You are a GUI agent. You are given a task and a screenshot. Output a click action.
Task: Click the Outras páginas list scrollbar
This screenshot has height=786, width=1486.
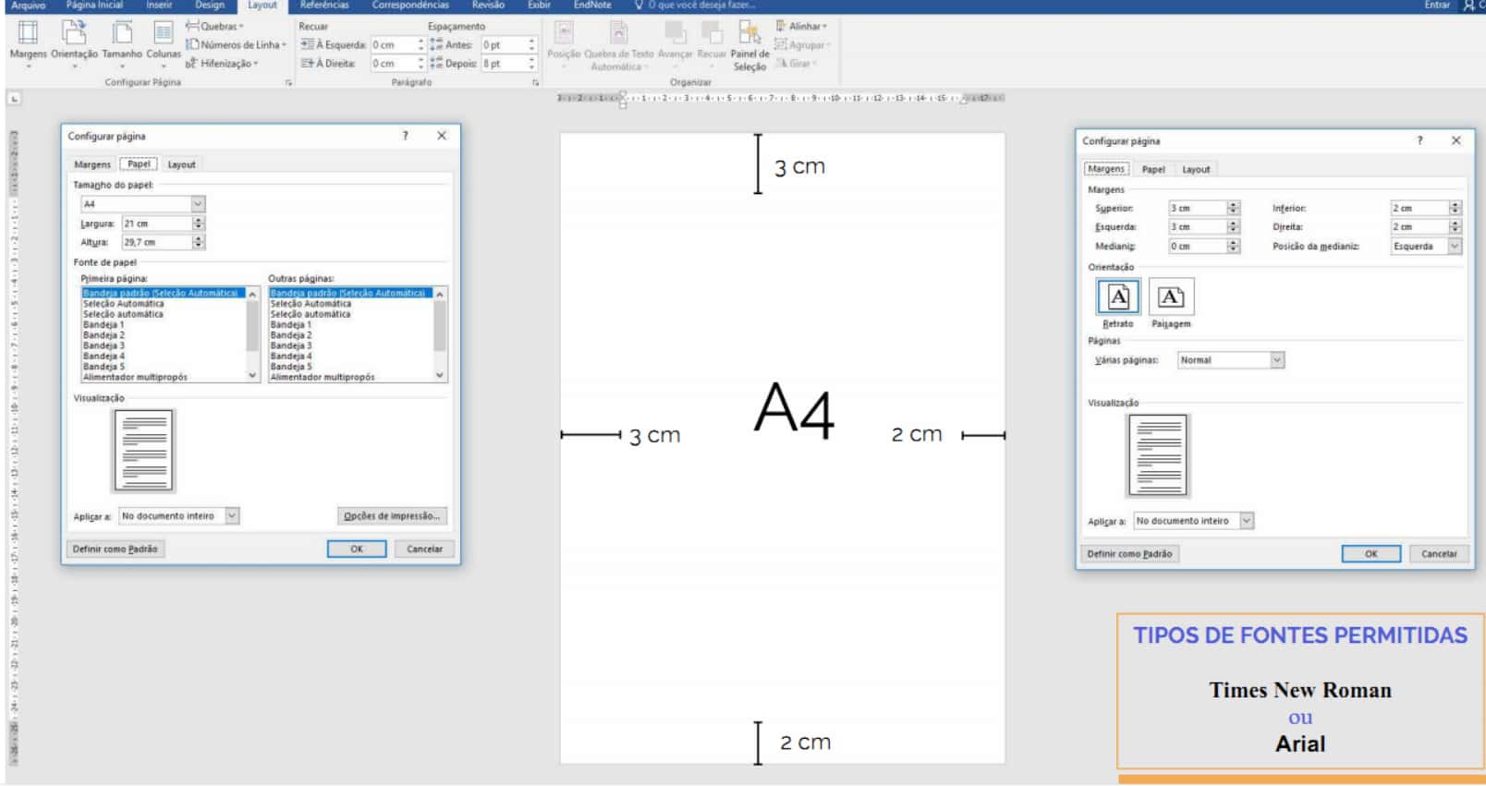coord(440,334)
